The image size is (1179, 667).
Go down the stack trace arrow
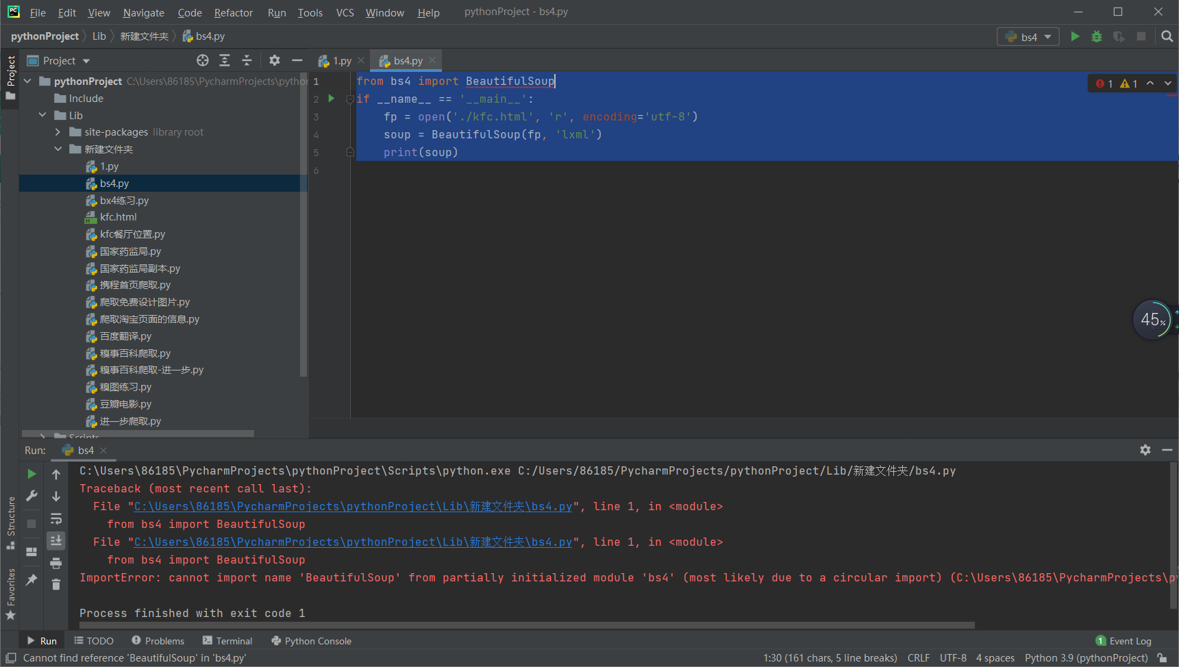tap(56, 496)
